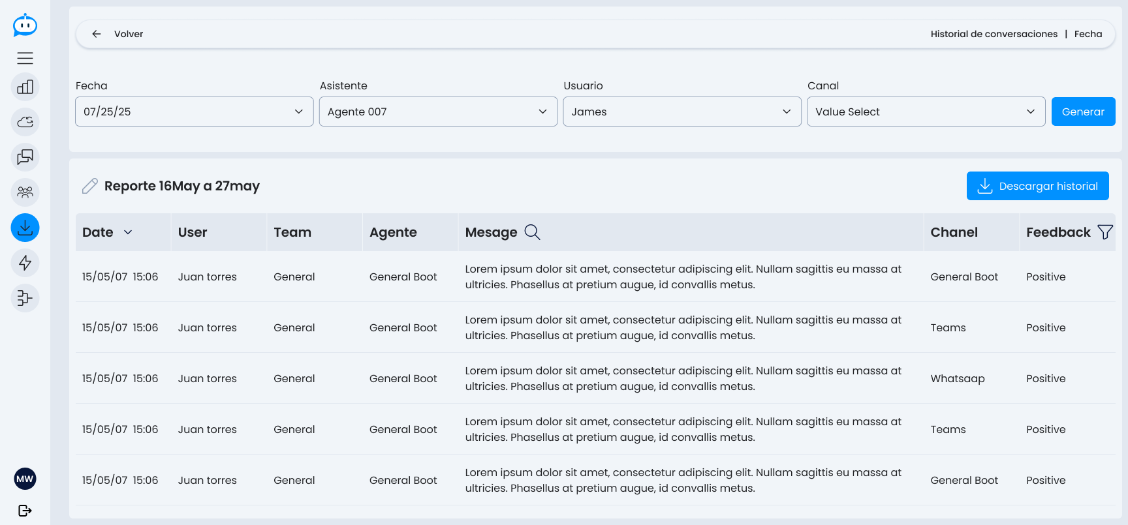This screenshot has height=525, width=1128.
Task: Select the lightning bolt sidebar icon
Action: pyautogui.click(x=25, y=263)
